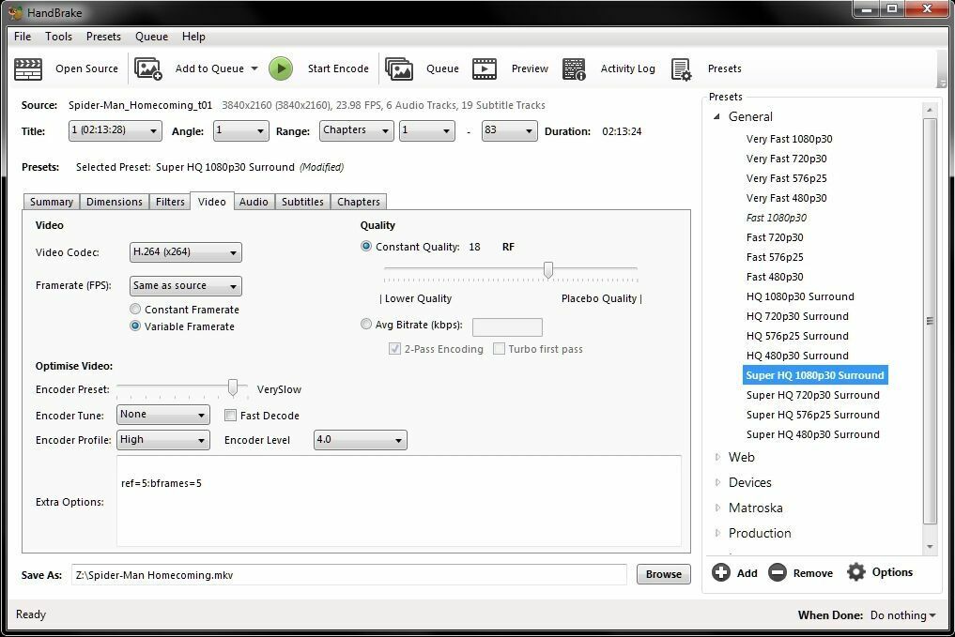Screen dimensions: 955x637
Task: Click the Open Source clapperboard icon
Action: point(28,68)
